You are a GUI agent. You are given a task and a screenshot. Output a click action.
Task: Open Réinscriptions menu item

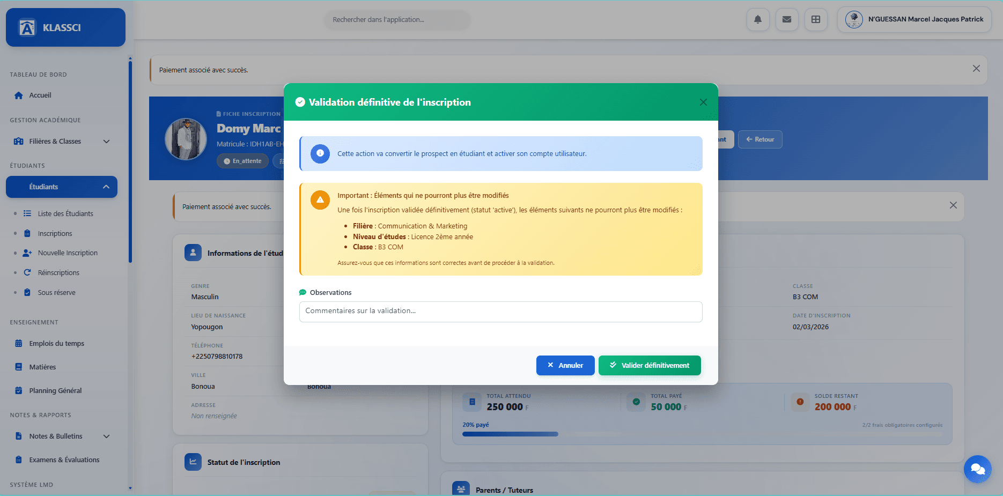pos(58,272)
